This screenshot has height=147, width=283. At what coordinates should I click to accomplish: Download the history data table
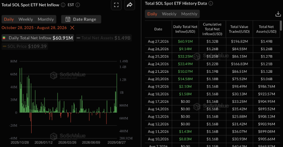(x=278, y=14)
